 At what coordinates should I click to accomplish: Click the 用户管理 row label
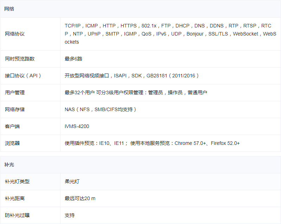pos(15,92)
